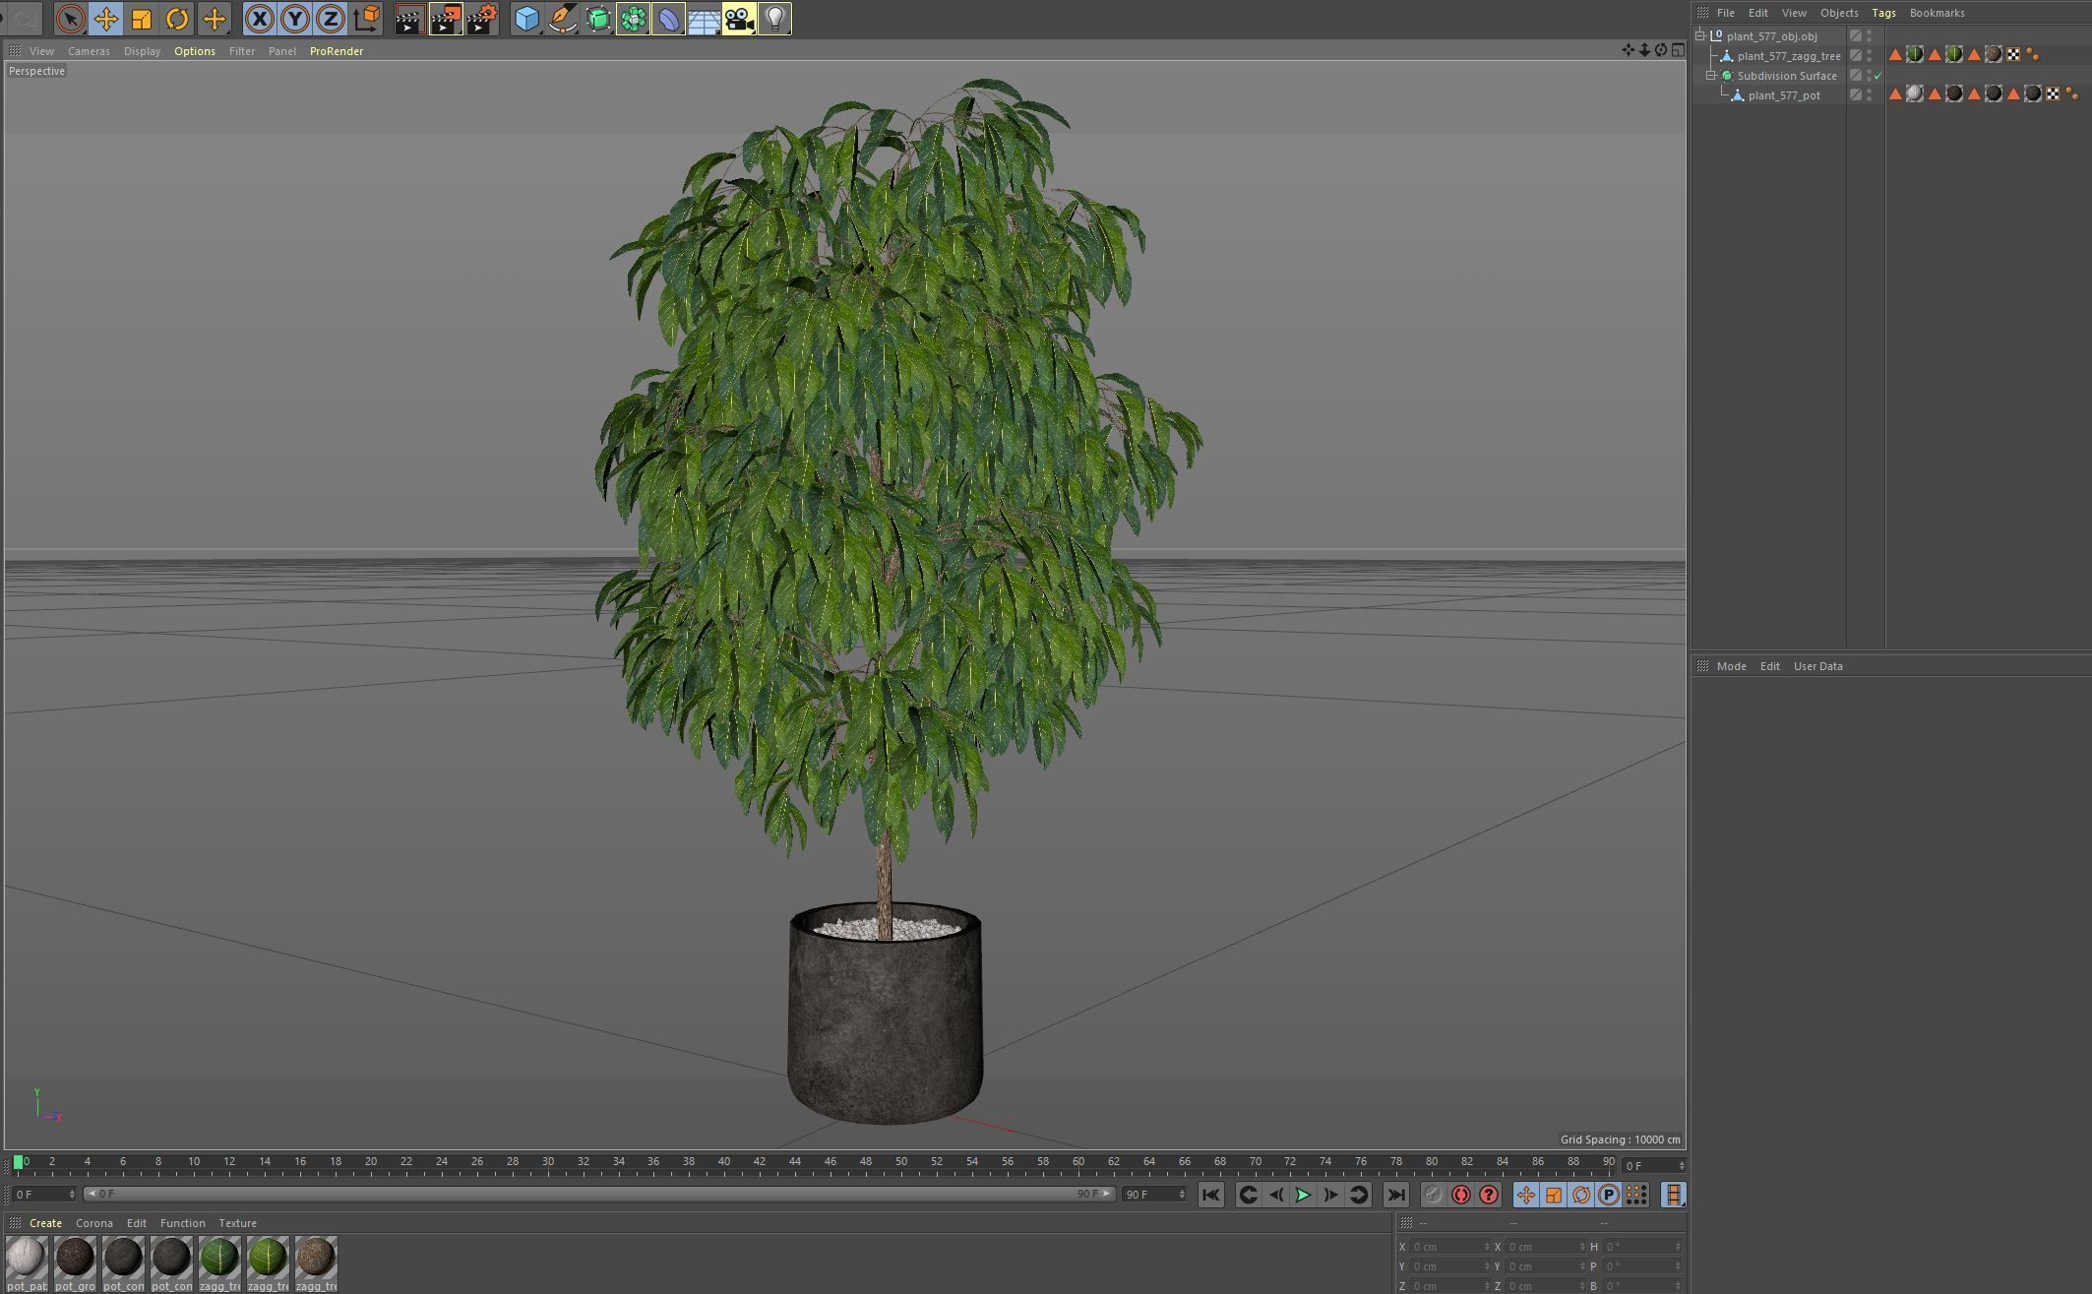Click the Light bulb object icon
The image size is (2092, 1294).
coord(775,19)
